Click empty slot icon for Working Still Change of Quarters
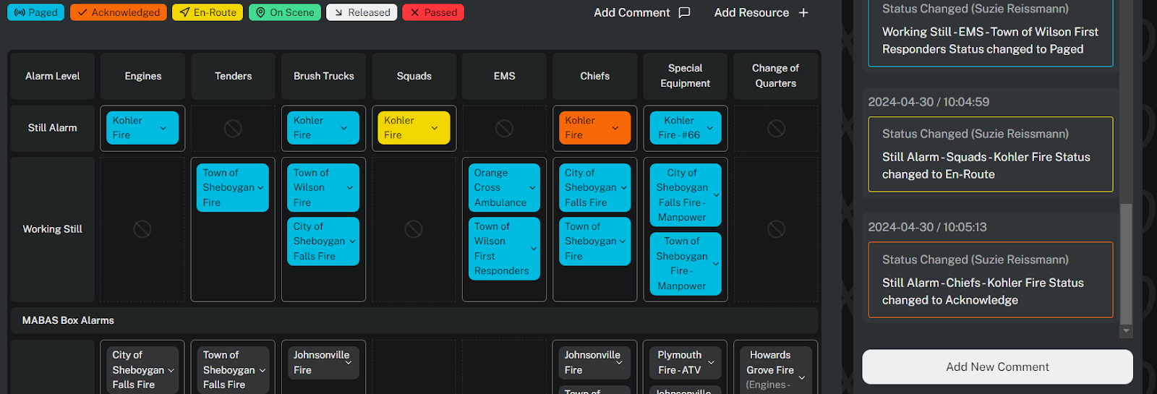The image size is (1157, 394). point(776,229)
